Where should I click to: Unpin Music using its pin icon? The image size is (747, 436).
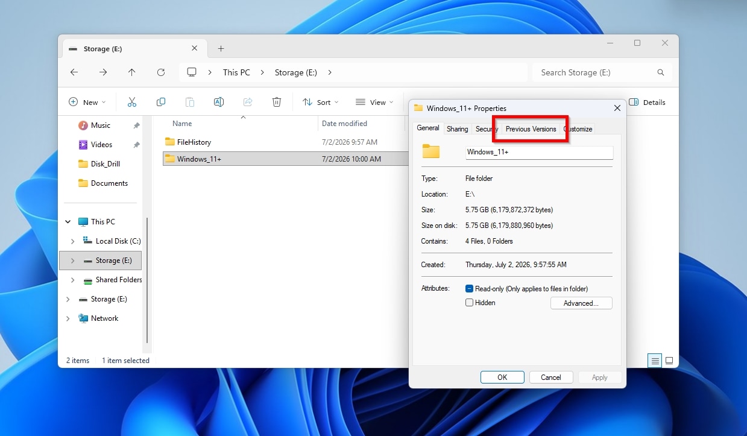136,125
